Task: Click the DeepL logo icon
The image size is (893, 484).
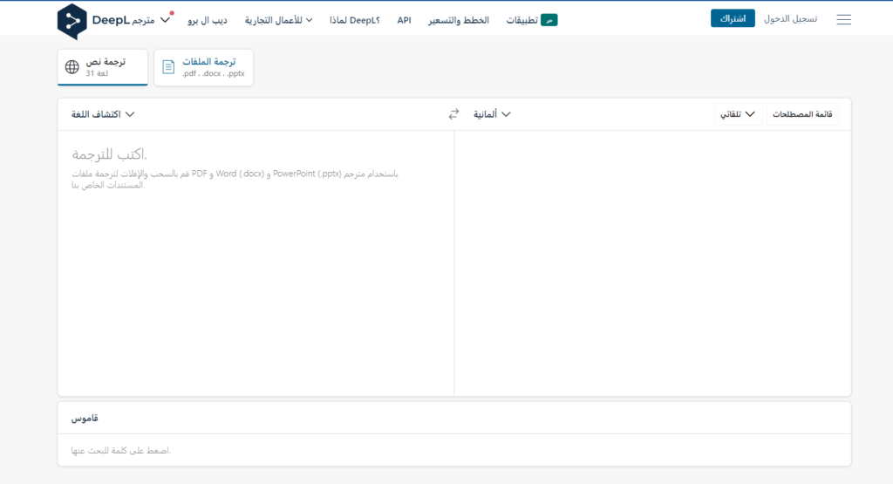Action: pos(72,21)
